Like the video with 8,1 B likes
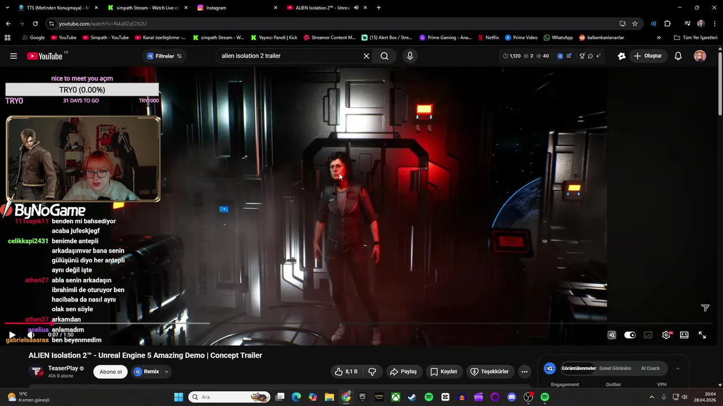723x406 pixels. click(346, 372)
